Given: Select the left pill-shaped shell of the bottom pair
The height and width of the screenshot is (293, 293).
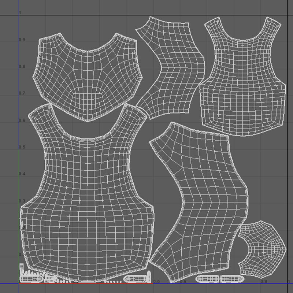Looking at the screenshot, I should pyautogui.click(x=207, y=279).
